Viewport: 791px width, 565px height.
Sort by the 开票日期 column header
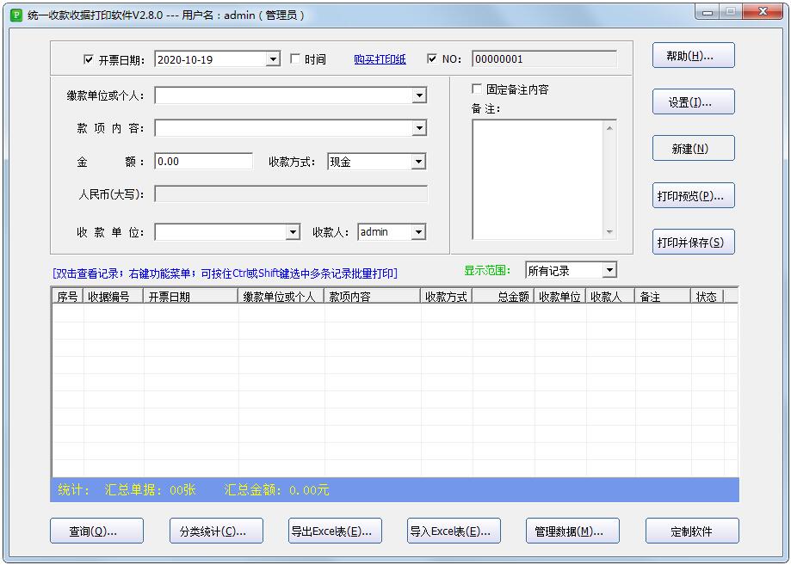(190, 297)
